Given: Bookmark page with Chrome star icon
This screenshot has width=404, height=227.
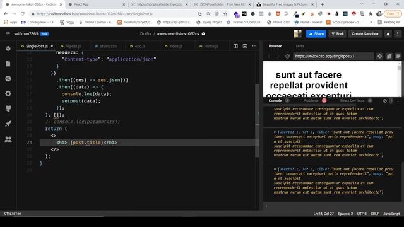Looking at the screenshot, I should pos(225,14).
